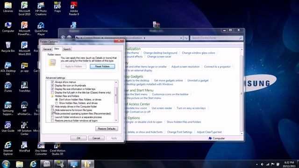This screenshot has width=299, height=168.
Task: Open Internet Explorer from the taskbar
Action: 33,164
